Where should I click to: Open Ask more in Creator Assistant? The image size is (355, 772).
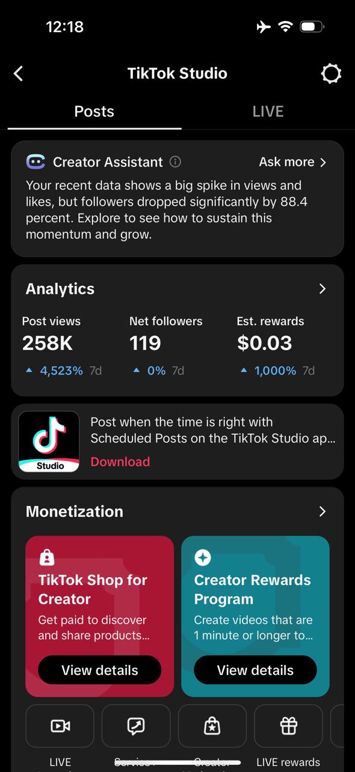tap(293, 162)
